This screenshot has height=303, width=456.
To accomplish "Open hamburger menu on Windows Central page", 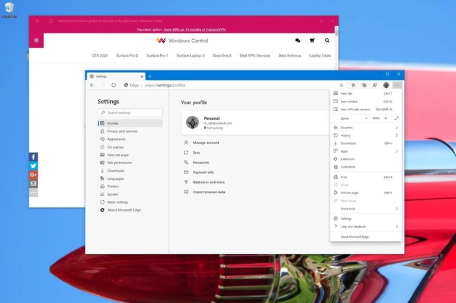I will tap(36, 40).
